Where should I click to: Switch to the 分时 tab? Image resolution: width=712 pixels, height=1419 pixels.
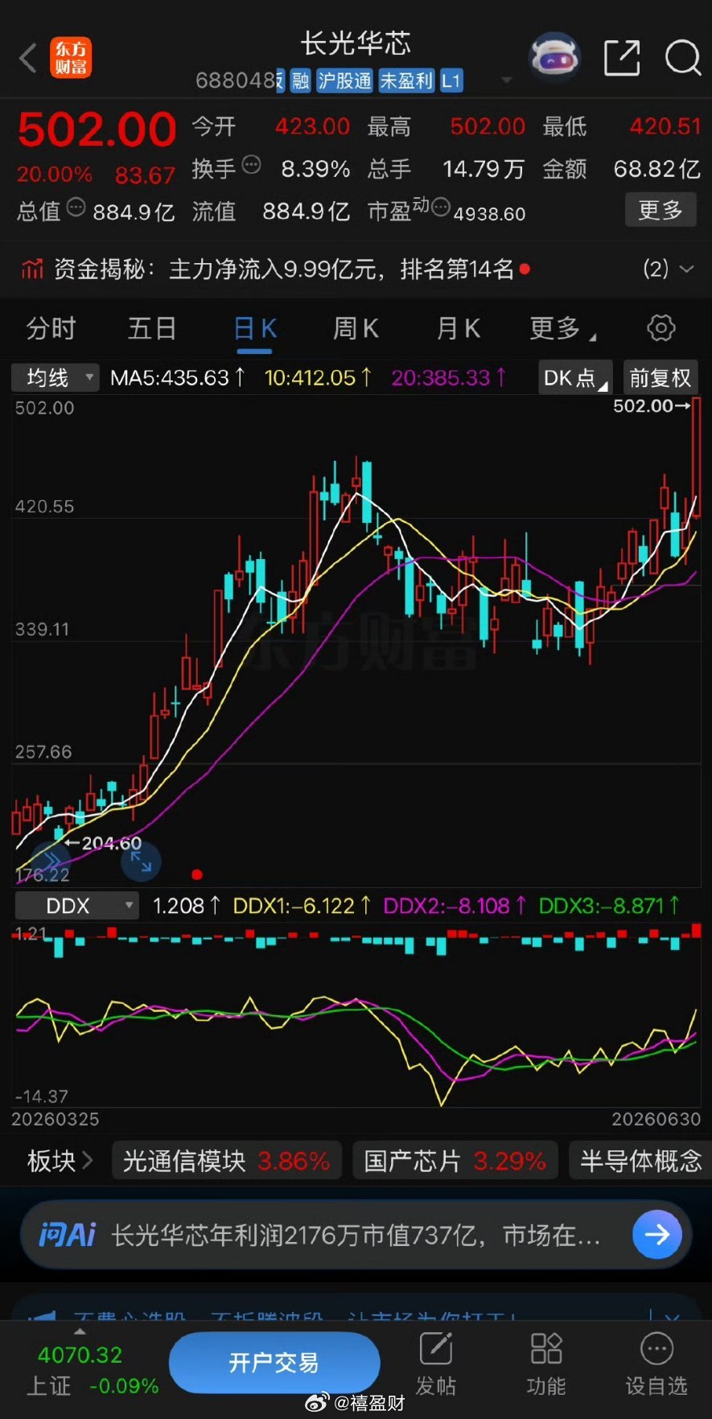51,329
